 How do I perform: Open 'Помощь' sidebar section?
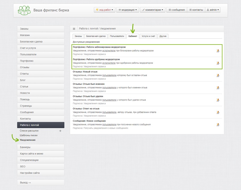point(41,99)
